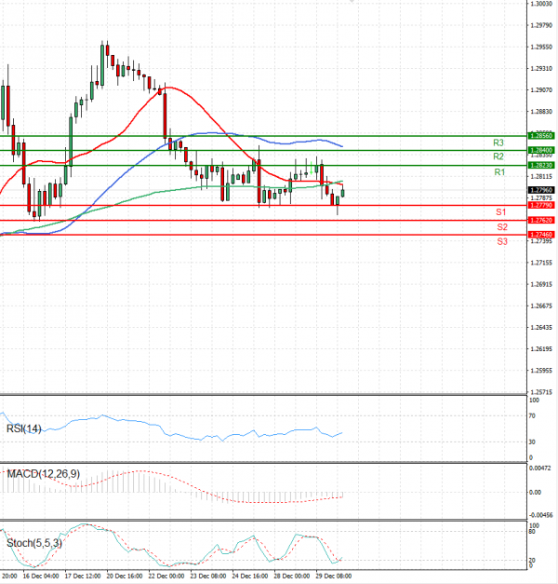Select the S1 support label
Viewport: 558px width, 584px height.
[501, 212]
